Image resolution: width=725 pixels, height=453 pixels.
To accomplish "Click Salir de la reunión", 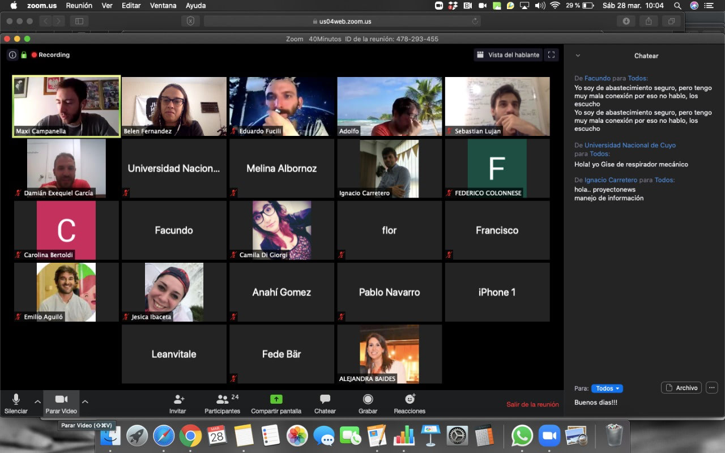I will pos(532,404).
